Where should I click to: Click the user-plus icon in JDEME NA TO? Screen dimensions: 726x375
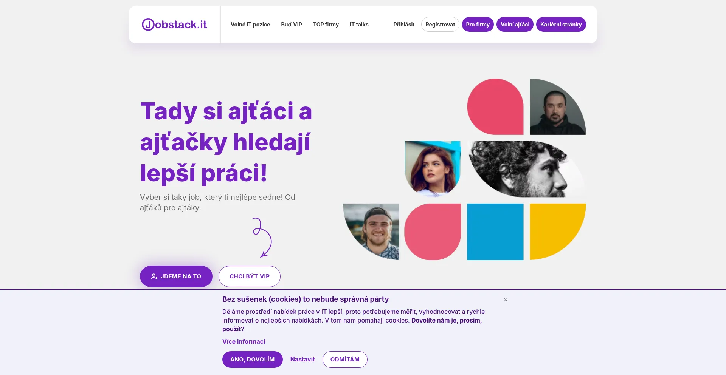pos(154,276)
